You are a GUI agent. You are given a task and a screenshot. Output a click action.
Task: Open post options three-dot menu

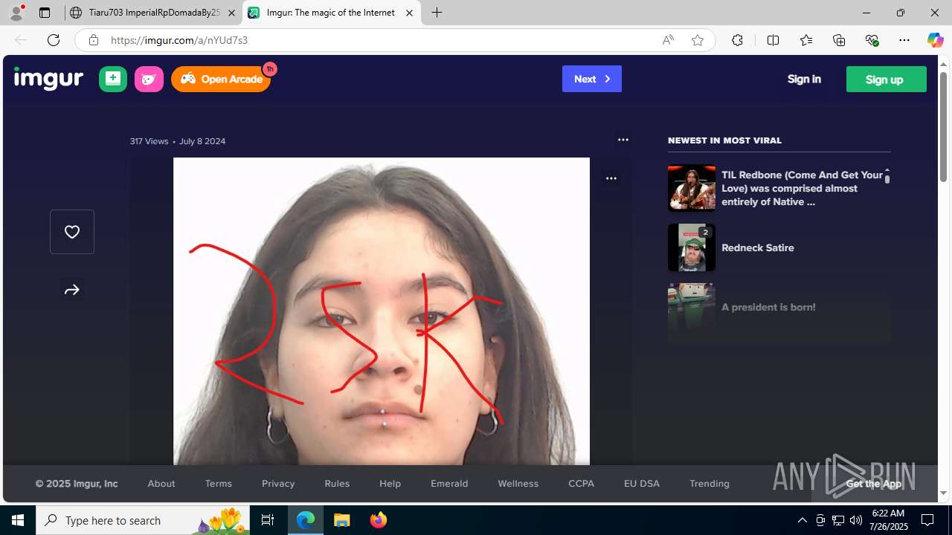(623, 140)
